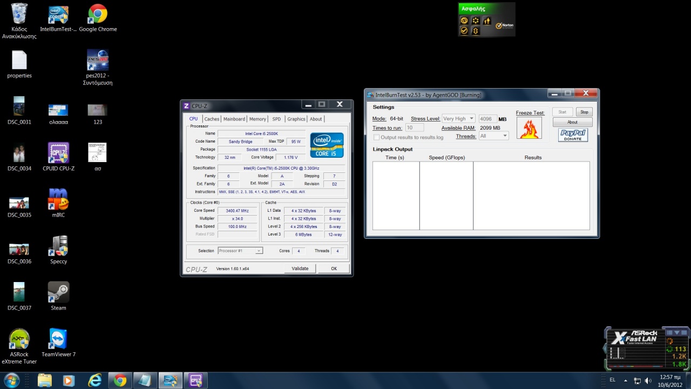This screenshot has width=691, height=389.
Task: Click the Norton gadget globe icon
Action: tap(464, 21)
